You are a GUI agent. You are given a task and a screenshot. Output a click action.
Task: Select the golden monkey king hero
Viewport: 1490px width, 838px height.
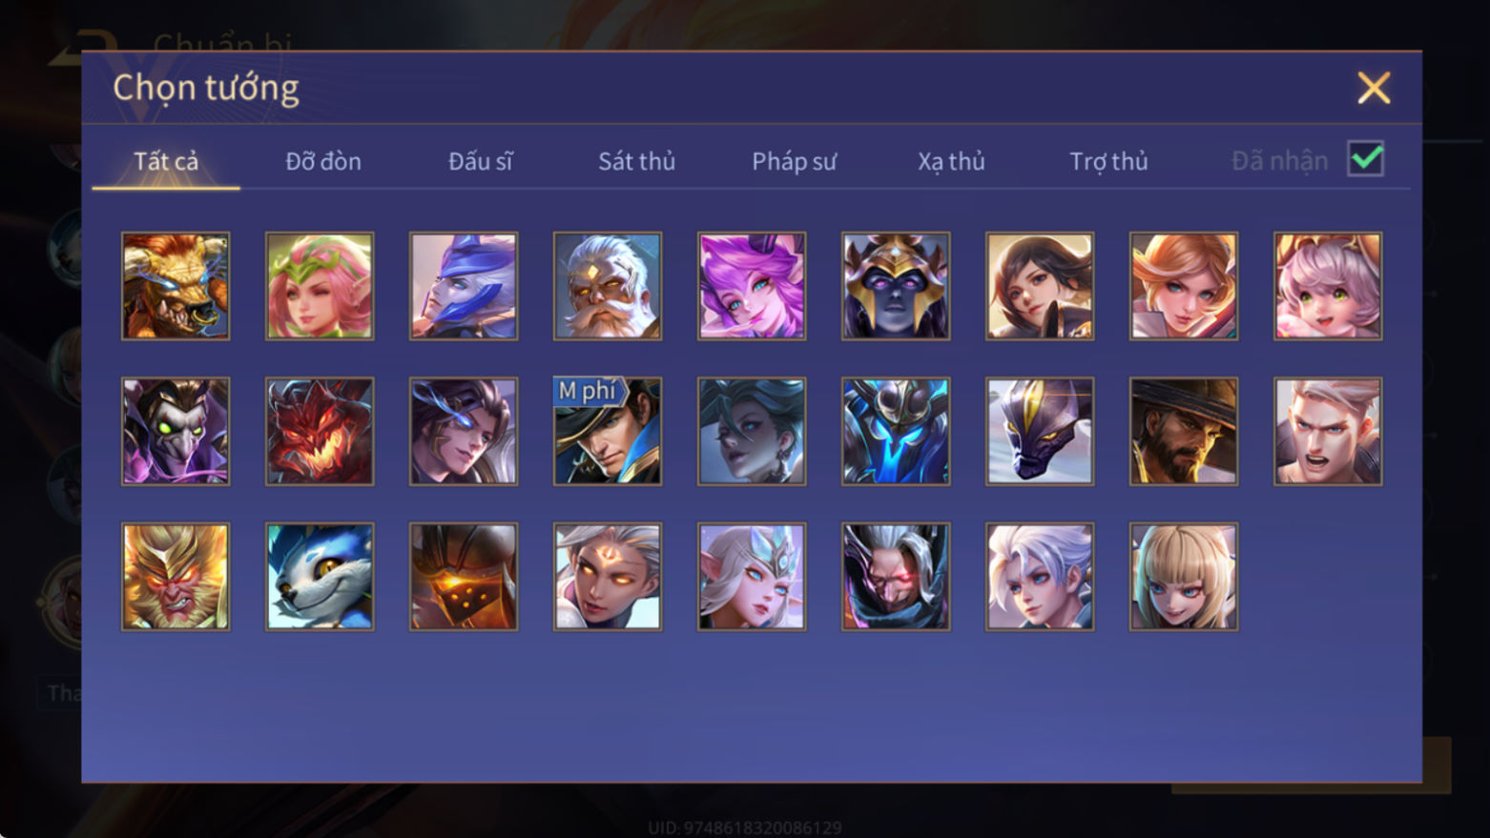pos(176,576)
